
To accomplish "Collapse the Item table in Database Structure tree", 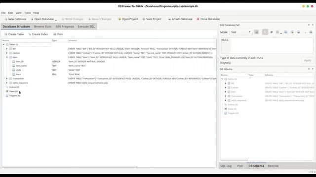I will click(x=7, y=57).
